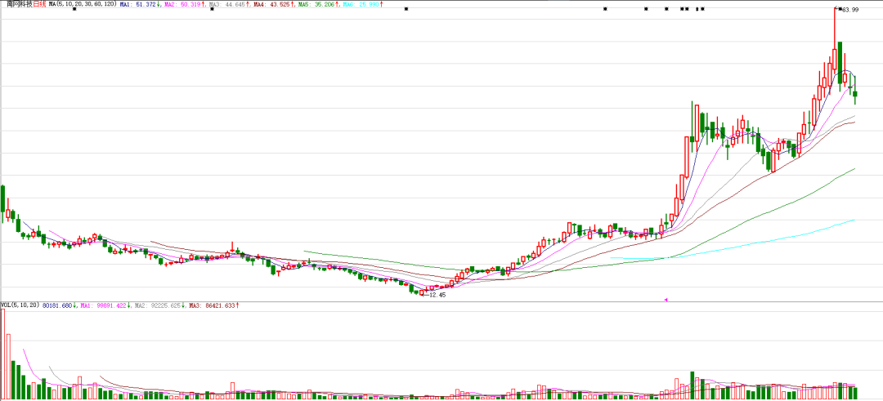Click the 南网科技 stock name label
The image size is (883, 401).
(x=16, y=4)
